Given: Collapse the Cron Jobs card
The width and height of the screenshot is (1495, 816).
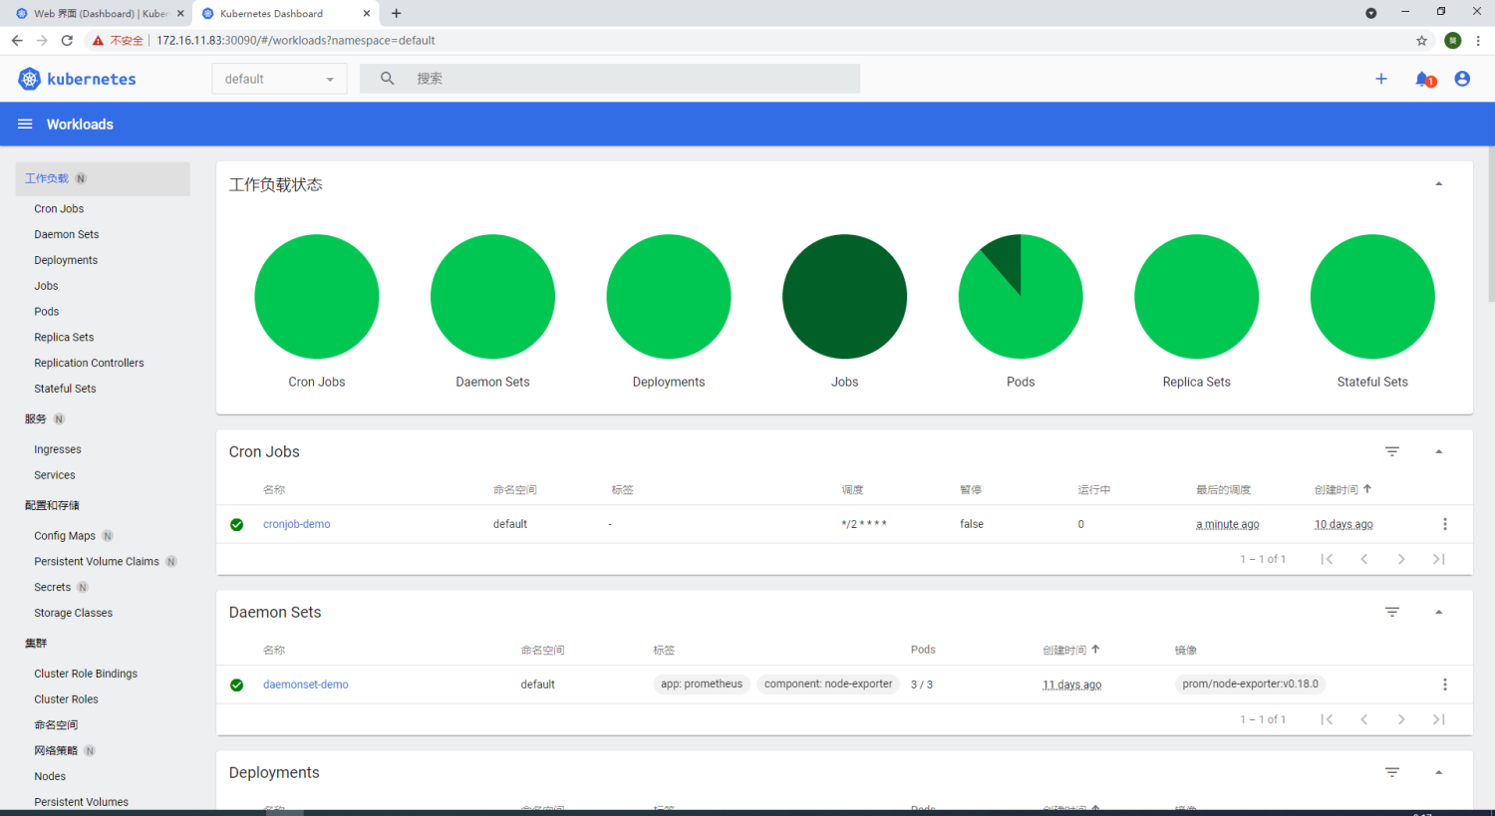Looking at the screenshot, I should pos(1438,451).
